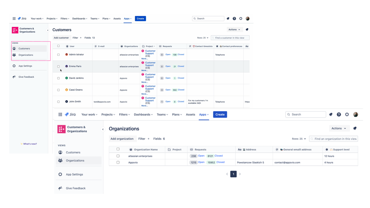This screenshot has height=208, width=370.
Task: Open Actions dropdown in Organizations window
Action: (339, 129)
